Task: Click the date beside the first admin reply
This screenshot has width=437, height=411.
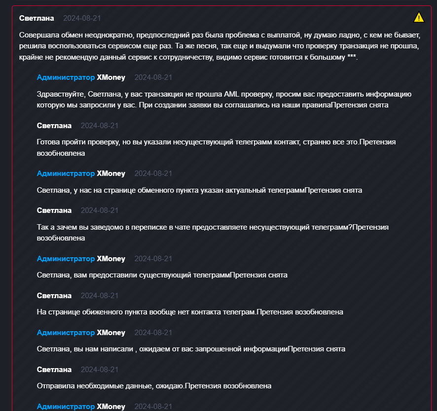Action: [x=153, y=77]
